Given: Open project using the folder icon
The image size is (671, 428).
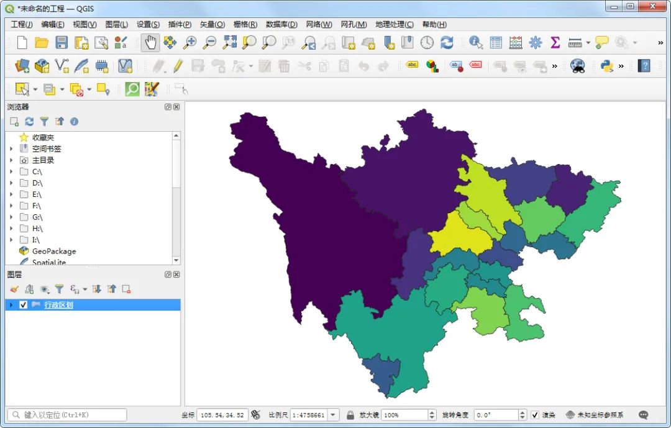Looking at the screenshot, I should 42,42.
